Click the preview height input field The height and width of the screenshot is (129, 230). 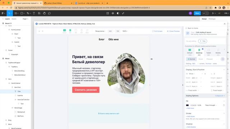coord(118,31)
